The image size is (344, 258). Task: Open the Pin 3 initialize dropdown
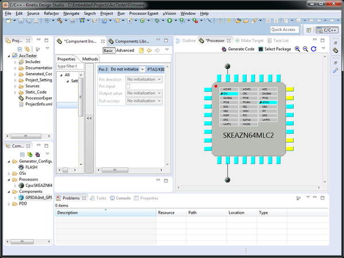(x=127, y=70)
